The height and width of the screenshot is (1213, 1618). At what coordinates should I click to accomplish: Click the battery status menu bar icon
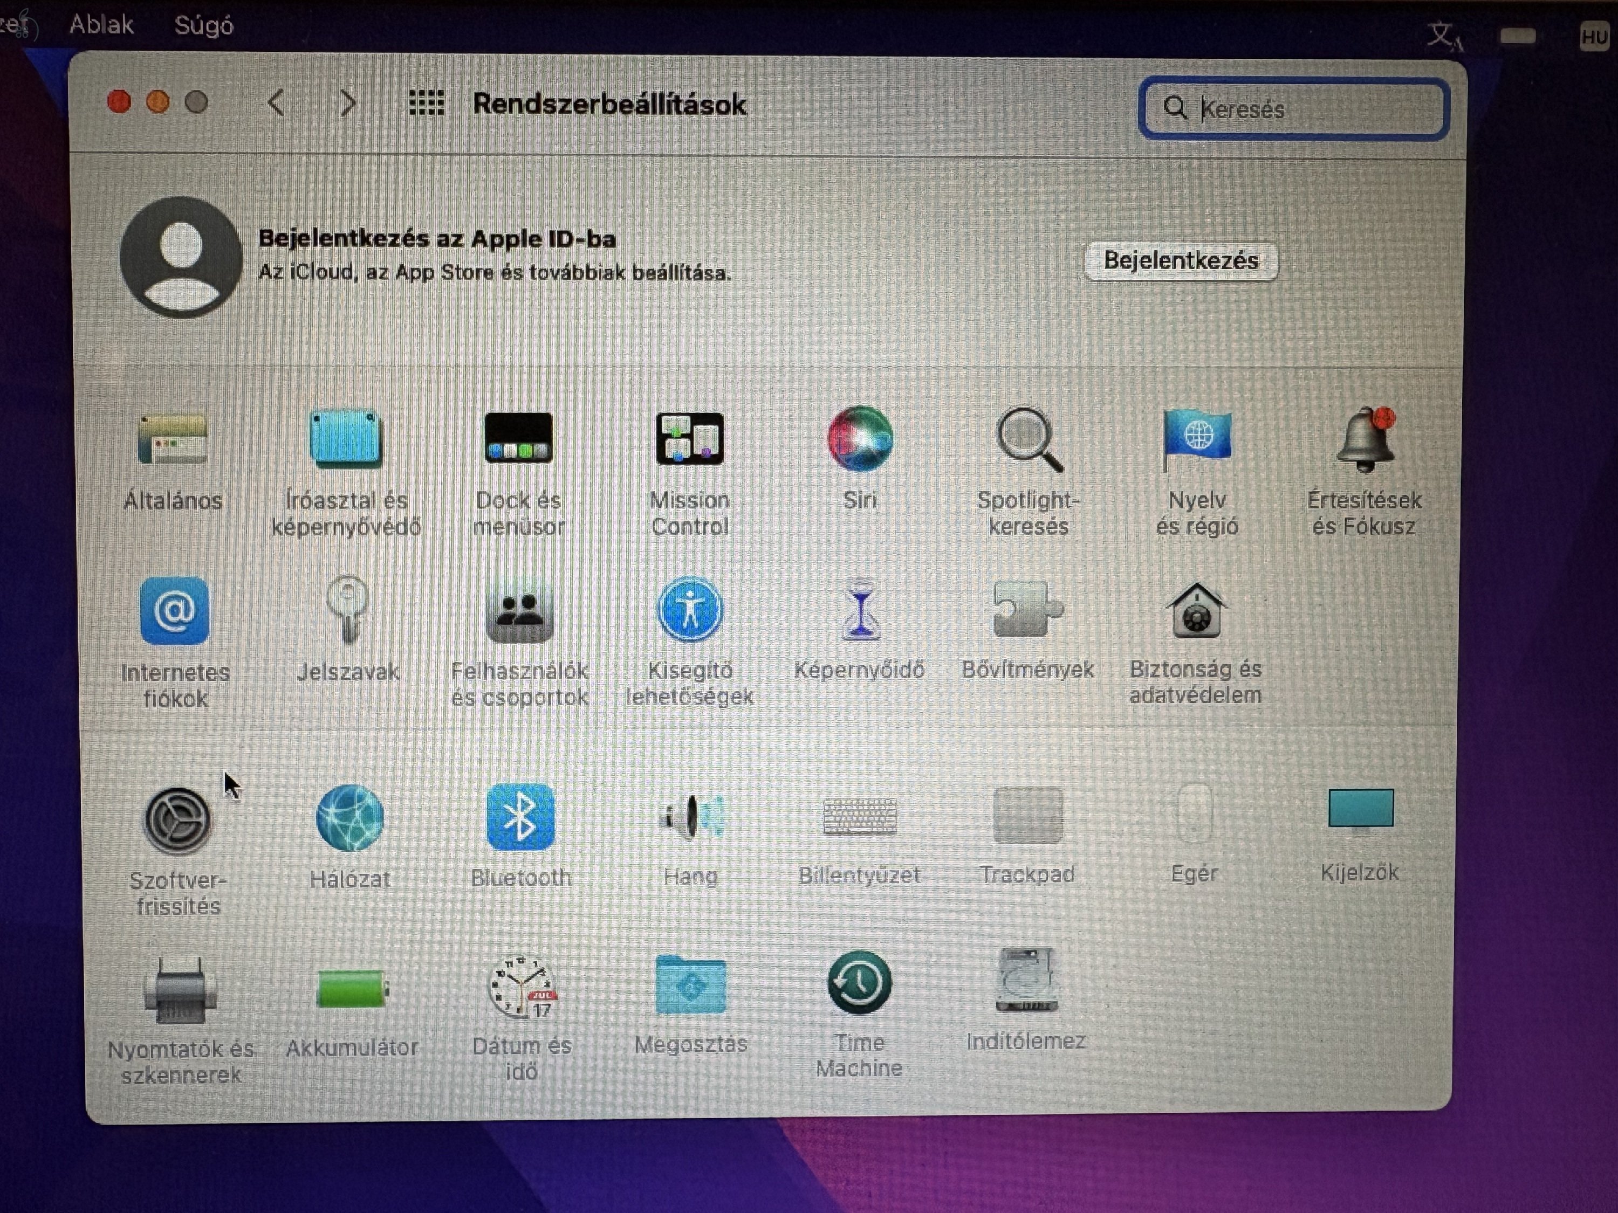[x=1519, y=36]
